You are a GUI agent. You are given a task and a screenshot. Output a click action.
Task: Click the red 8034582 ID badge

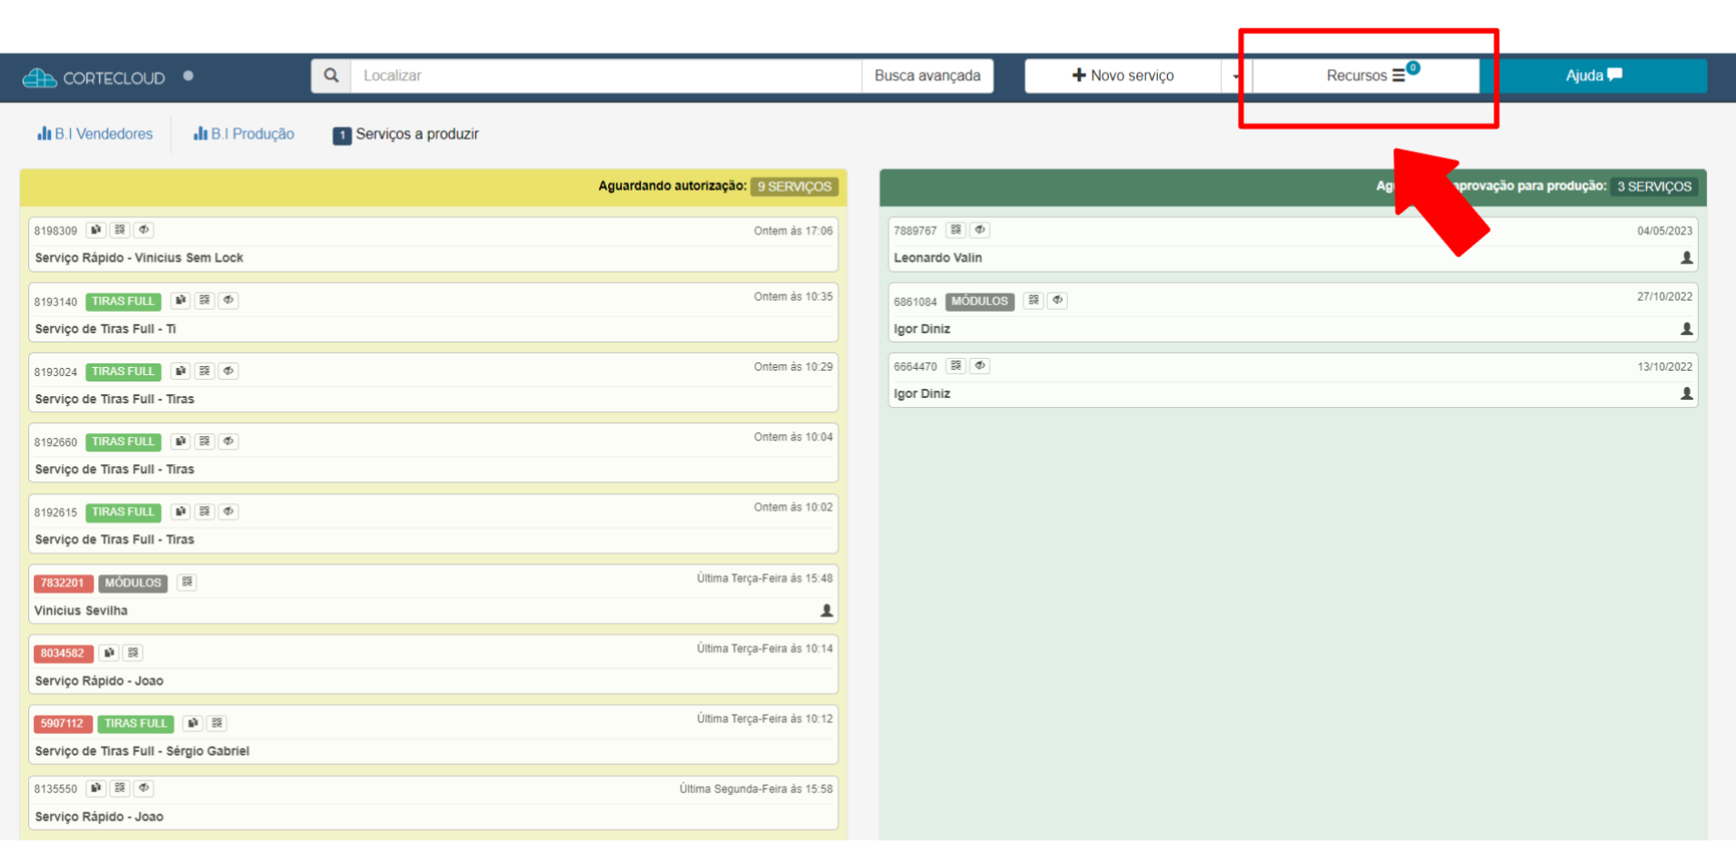click(x=63, y=653)
